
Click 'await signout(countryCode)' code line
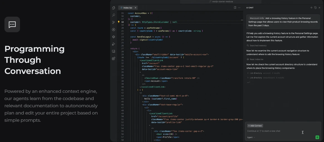pos(147,40)
